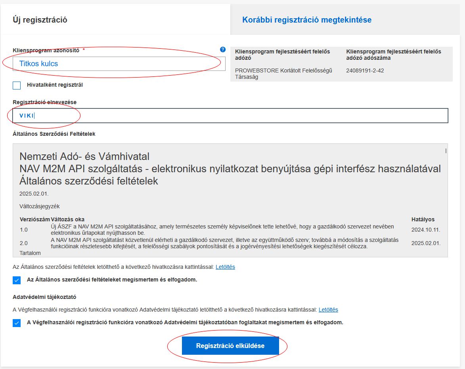Download the Általános szerződési feltételek via Letöltés
The width and height of the screenshot is (465, 369).
(x=226, y=267)
